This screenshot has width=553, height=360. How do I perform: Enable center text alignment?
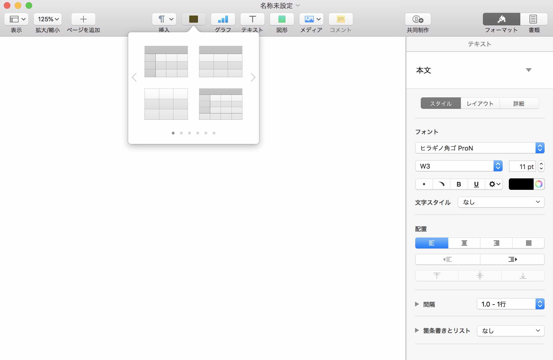coord(464,243)
